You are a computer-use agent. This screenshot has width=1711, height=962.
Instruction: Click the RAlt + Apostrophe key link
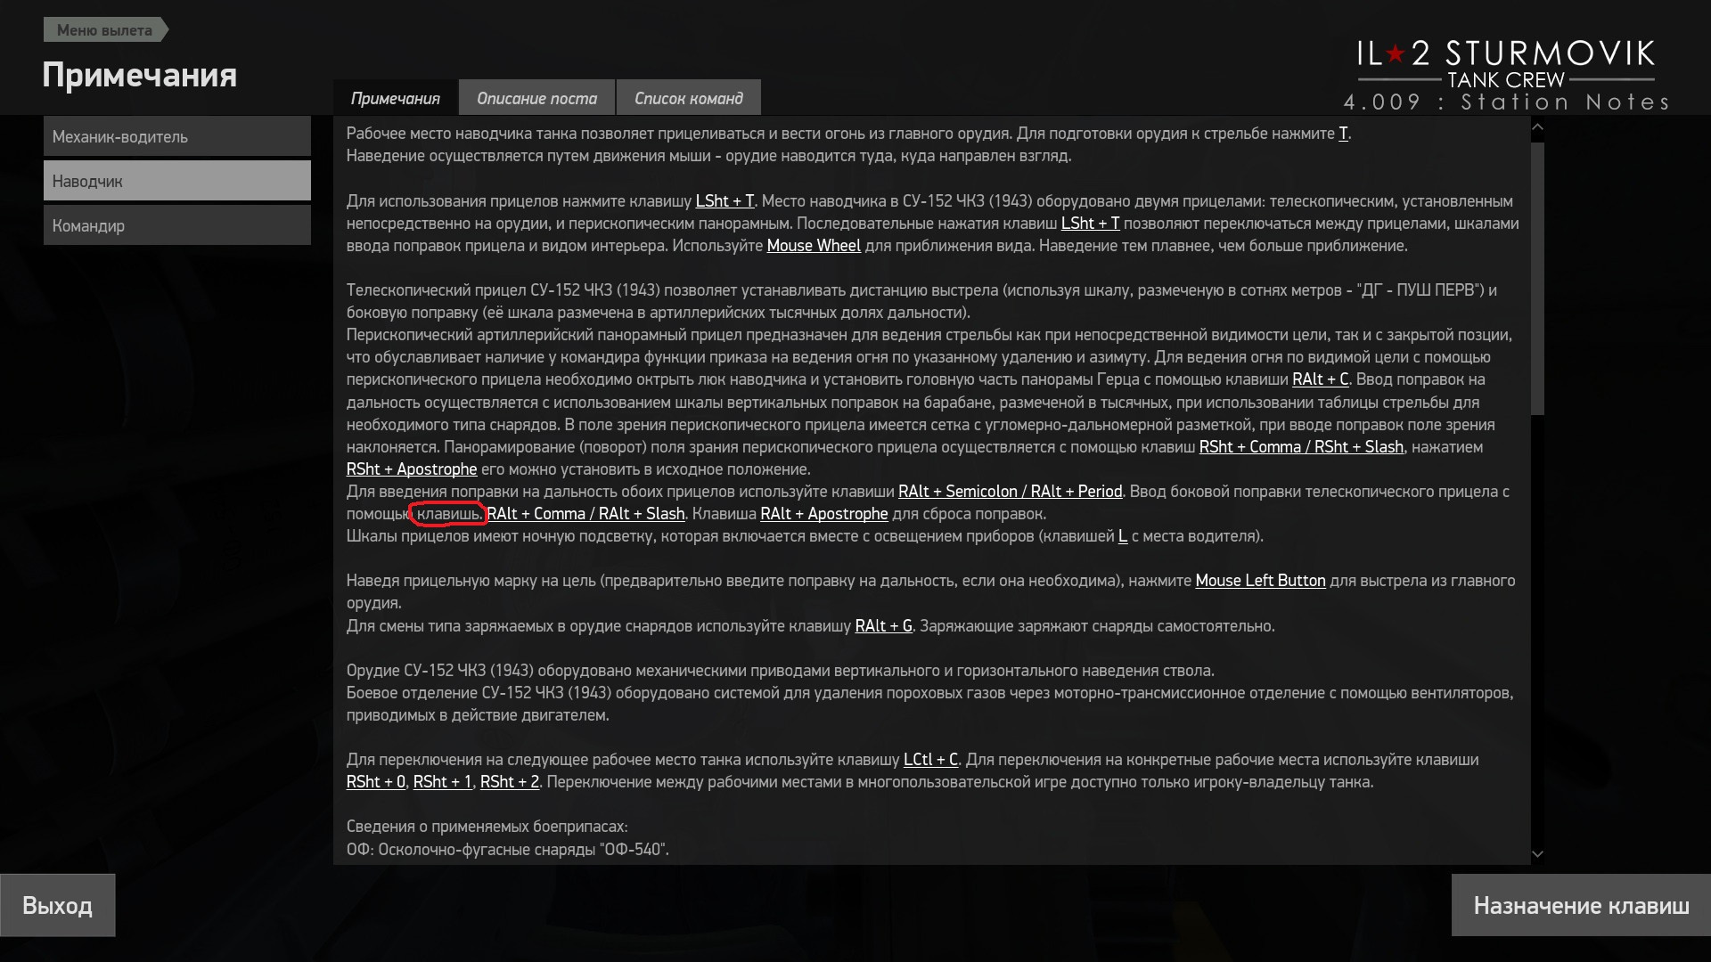click(823, 514)
